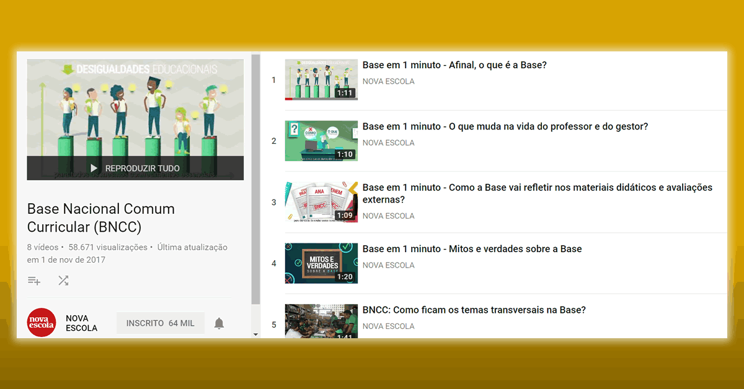The image size is (744, 389).
Task: Open the Nova Escola channel avatar
Action: 42,323
